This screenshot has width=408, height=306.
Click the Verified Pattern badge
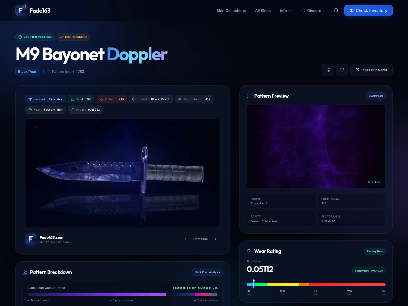tap(35, 37)
